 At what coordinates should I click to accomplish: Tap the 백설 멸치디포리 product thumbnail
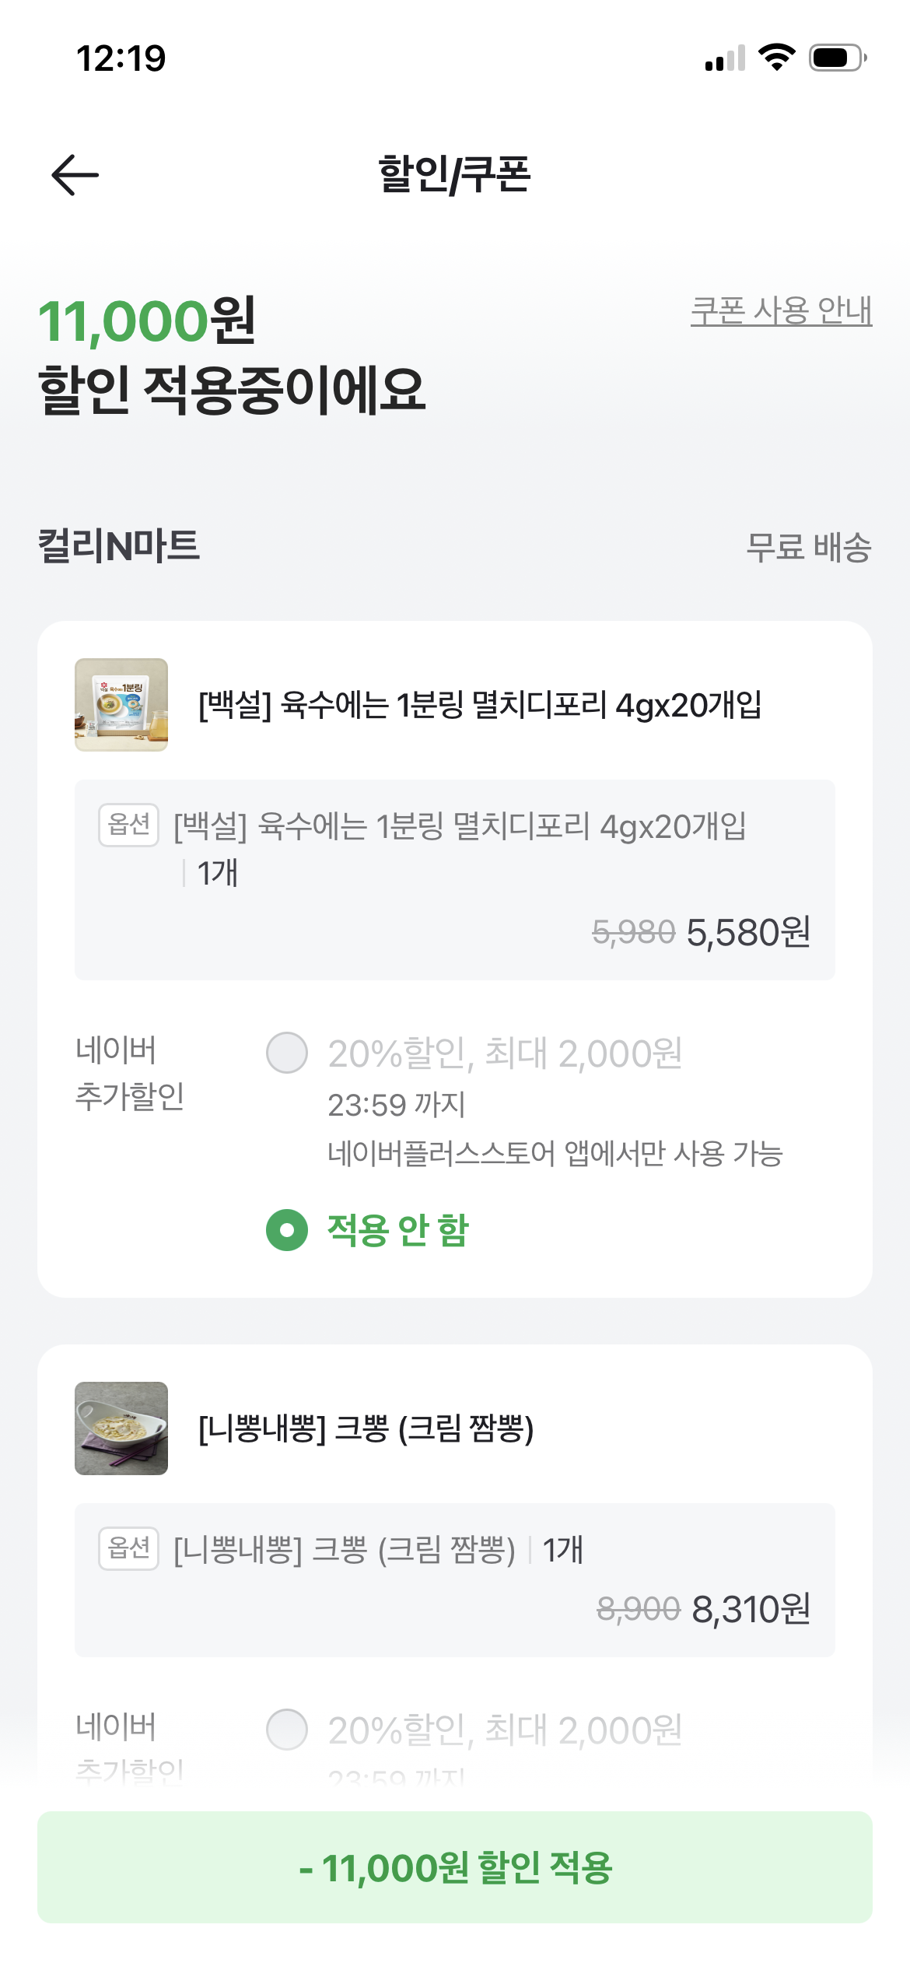tap(121, 705)
